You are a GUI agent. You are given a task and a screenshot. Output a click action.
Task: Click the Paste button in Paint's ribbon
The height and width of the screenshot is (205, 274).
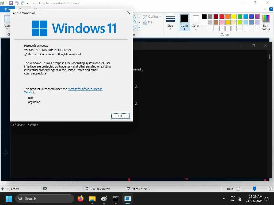tap(7, 22)
